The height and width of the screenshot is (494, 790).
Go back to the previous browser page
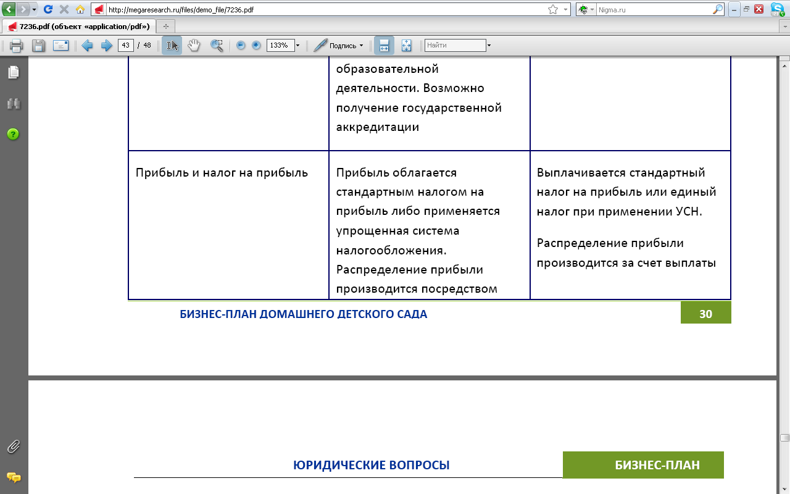point(9,9)
